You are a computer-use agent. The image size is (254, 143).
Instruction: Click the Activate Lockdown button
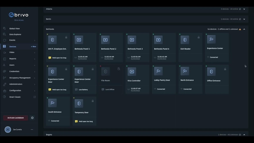(x=16, y=118)
